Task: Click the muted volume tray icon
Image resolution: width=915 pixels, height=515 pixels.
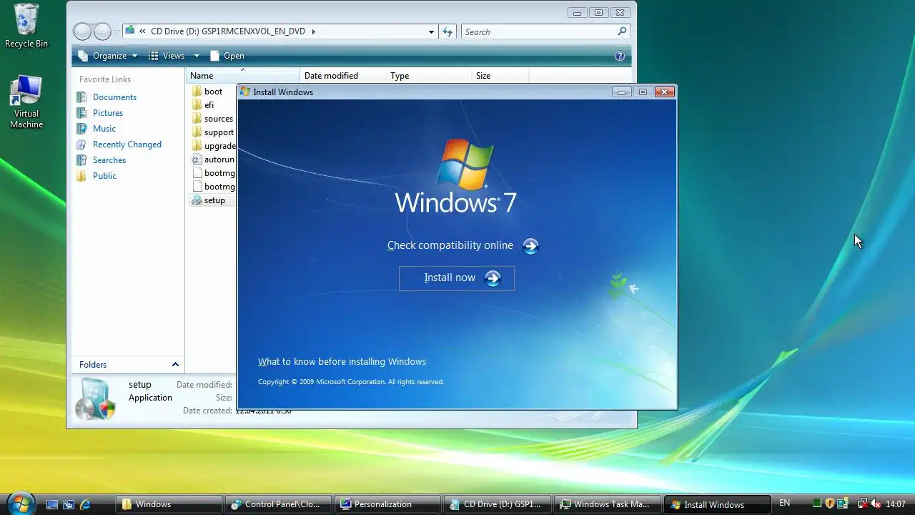Action: point(876,504)
